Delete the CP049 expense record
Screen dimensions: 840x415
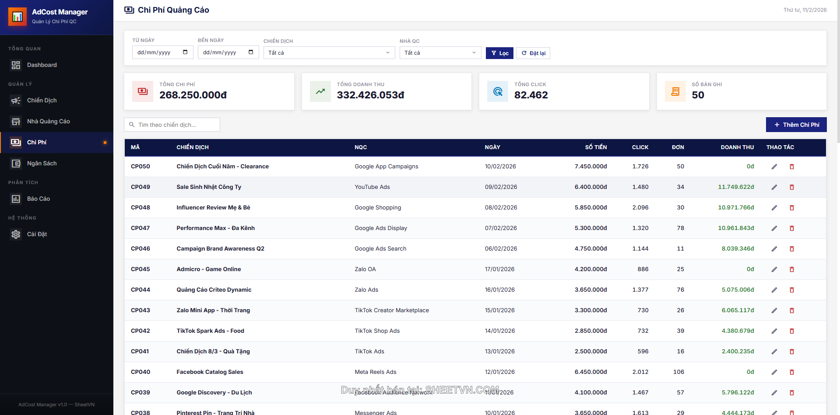coord(791,187)
